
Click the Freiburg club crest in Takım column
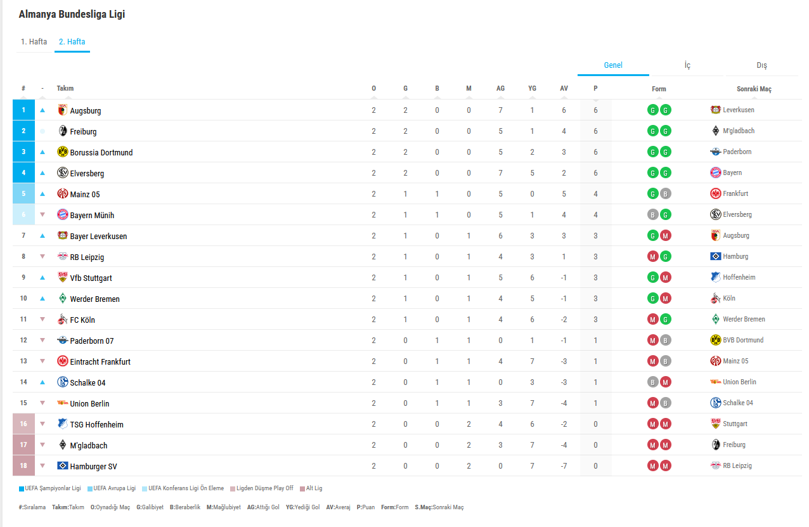click(x=62, y=131)
